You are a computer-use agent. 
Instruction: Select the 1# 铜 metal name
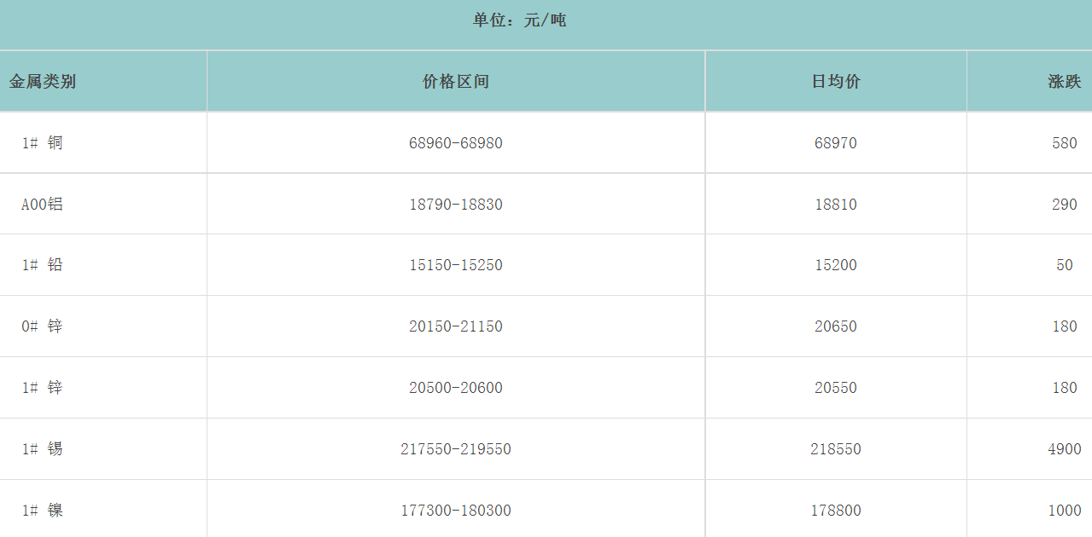click(43, 143)
